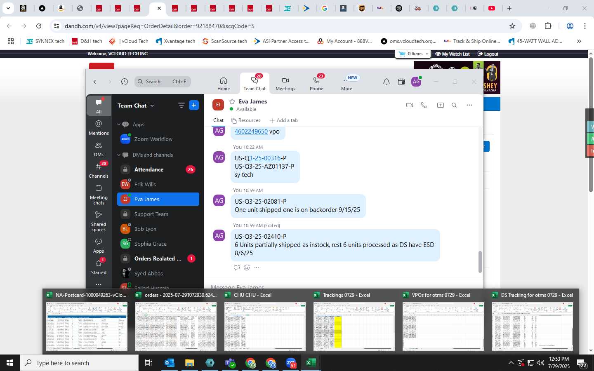The height and width of the screenshot is (371, 594).
Task: Show hidden system tray icons
Action: pyautogui.click(x=511, y=363)
